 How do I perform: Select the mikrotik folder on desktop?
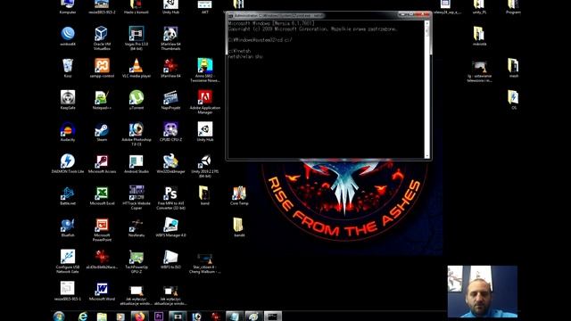pos(479,36)
